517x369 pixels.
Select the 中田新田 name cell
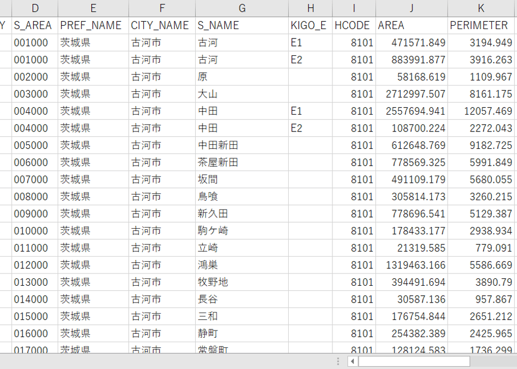(242, 145)
